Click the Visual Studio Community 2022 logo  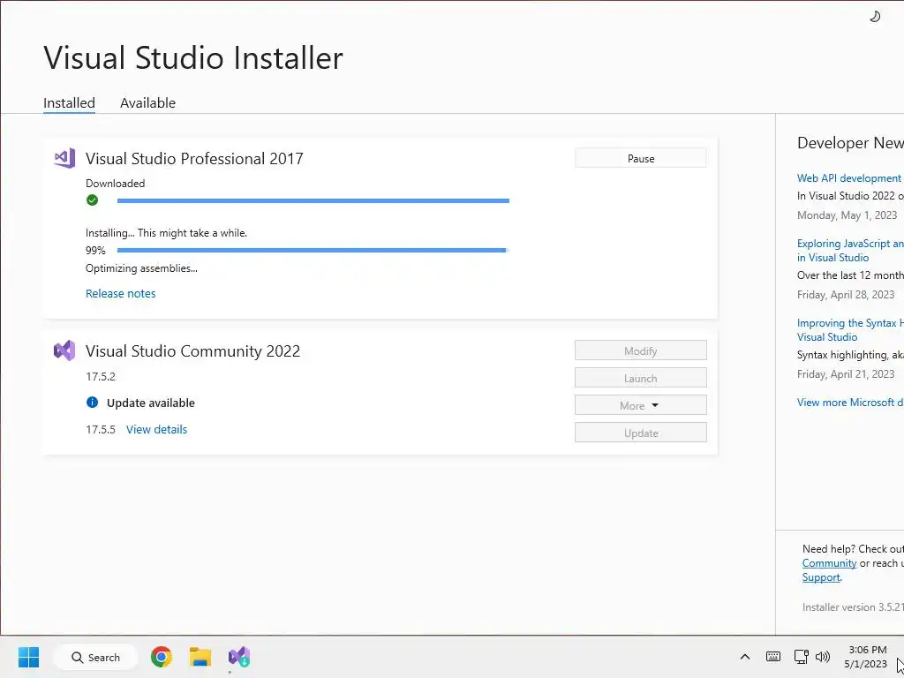pyautogui.click(x=64, y=350)
